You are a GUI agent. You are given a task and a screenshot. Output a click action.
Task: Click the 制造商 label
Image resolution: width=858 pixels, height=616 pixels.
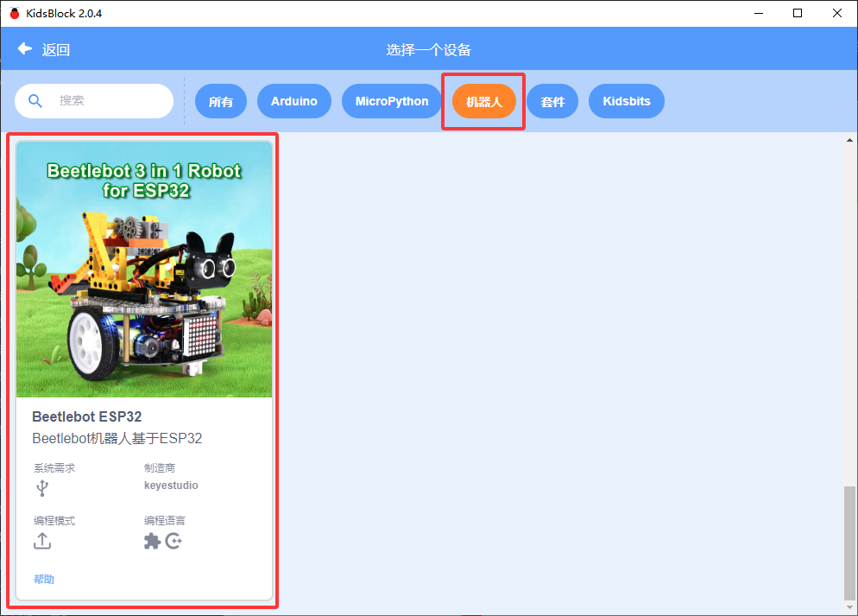[159, 468]
